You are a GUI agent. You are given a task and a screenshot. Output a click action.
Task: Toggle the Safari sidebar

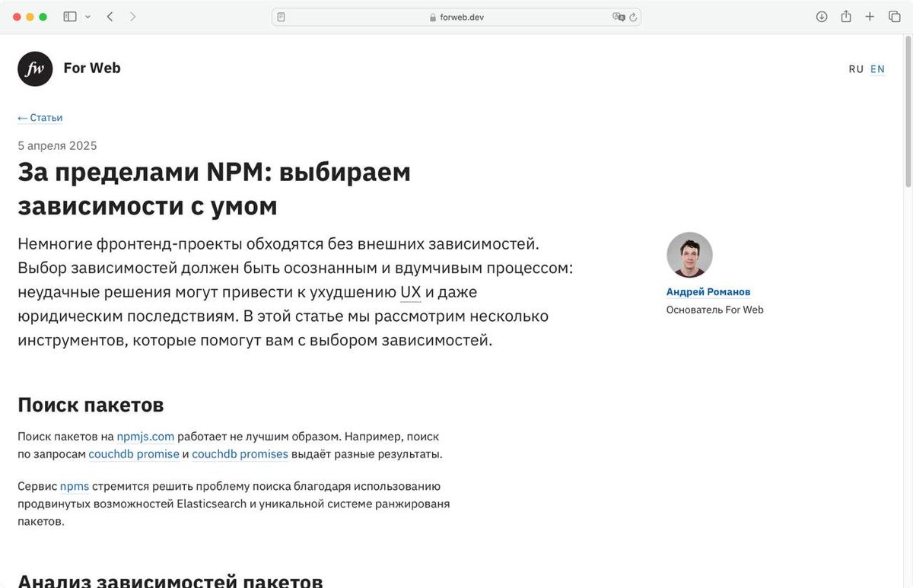click(x=70, y=17)
